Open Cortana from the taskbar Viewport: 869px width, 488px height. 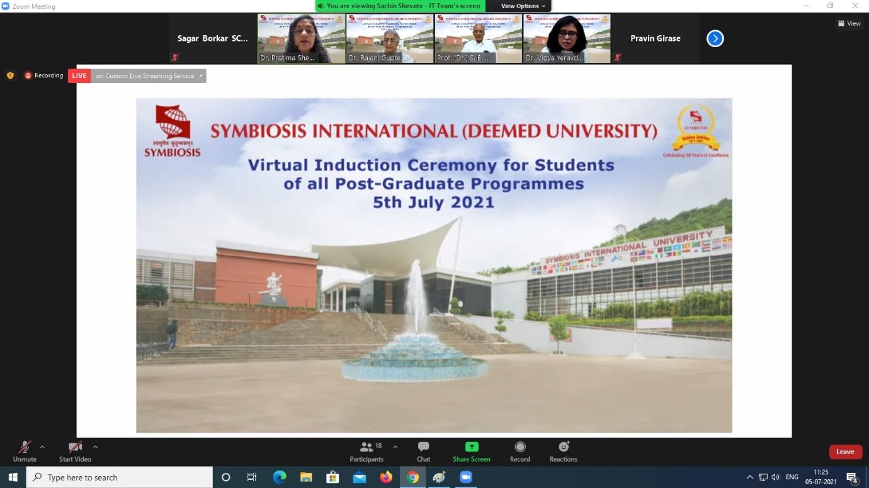click(x=226, y=477)
